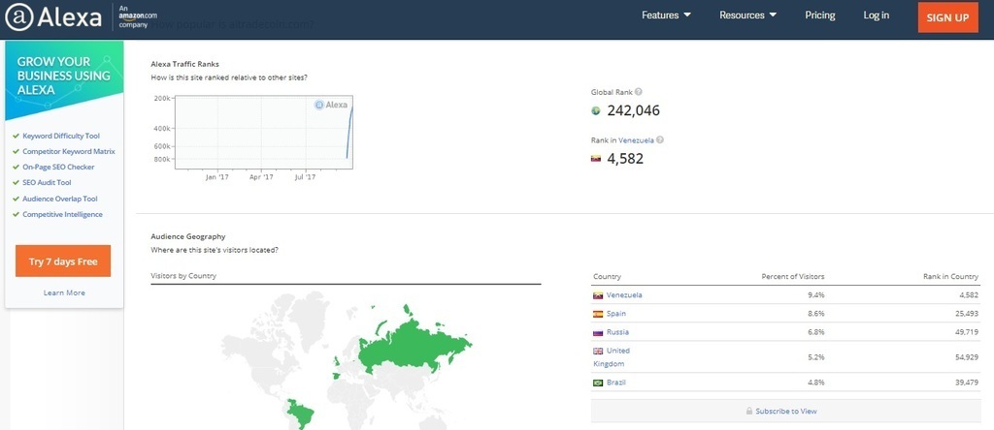The image size is (994, 430).
Task: Select Russia in the country table
Action: pyautogui.click(x=617, y=332)
